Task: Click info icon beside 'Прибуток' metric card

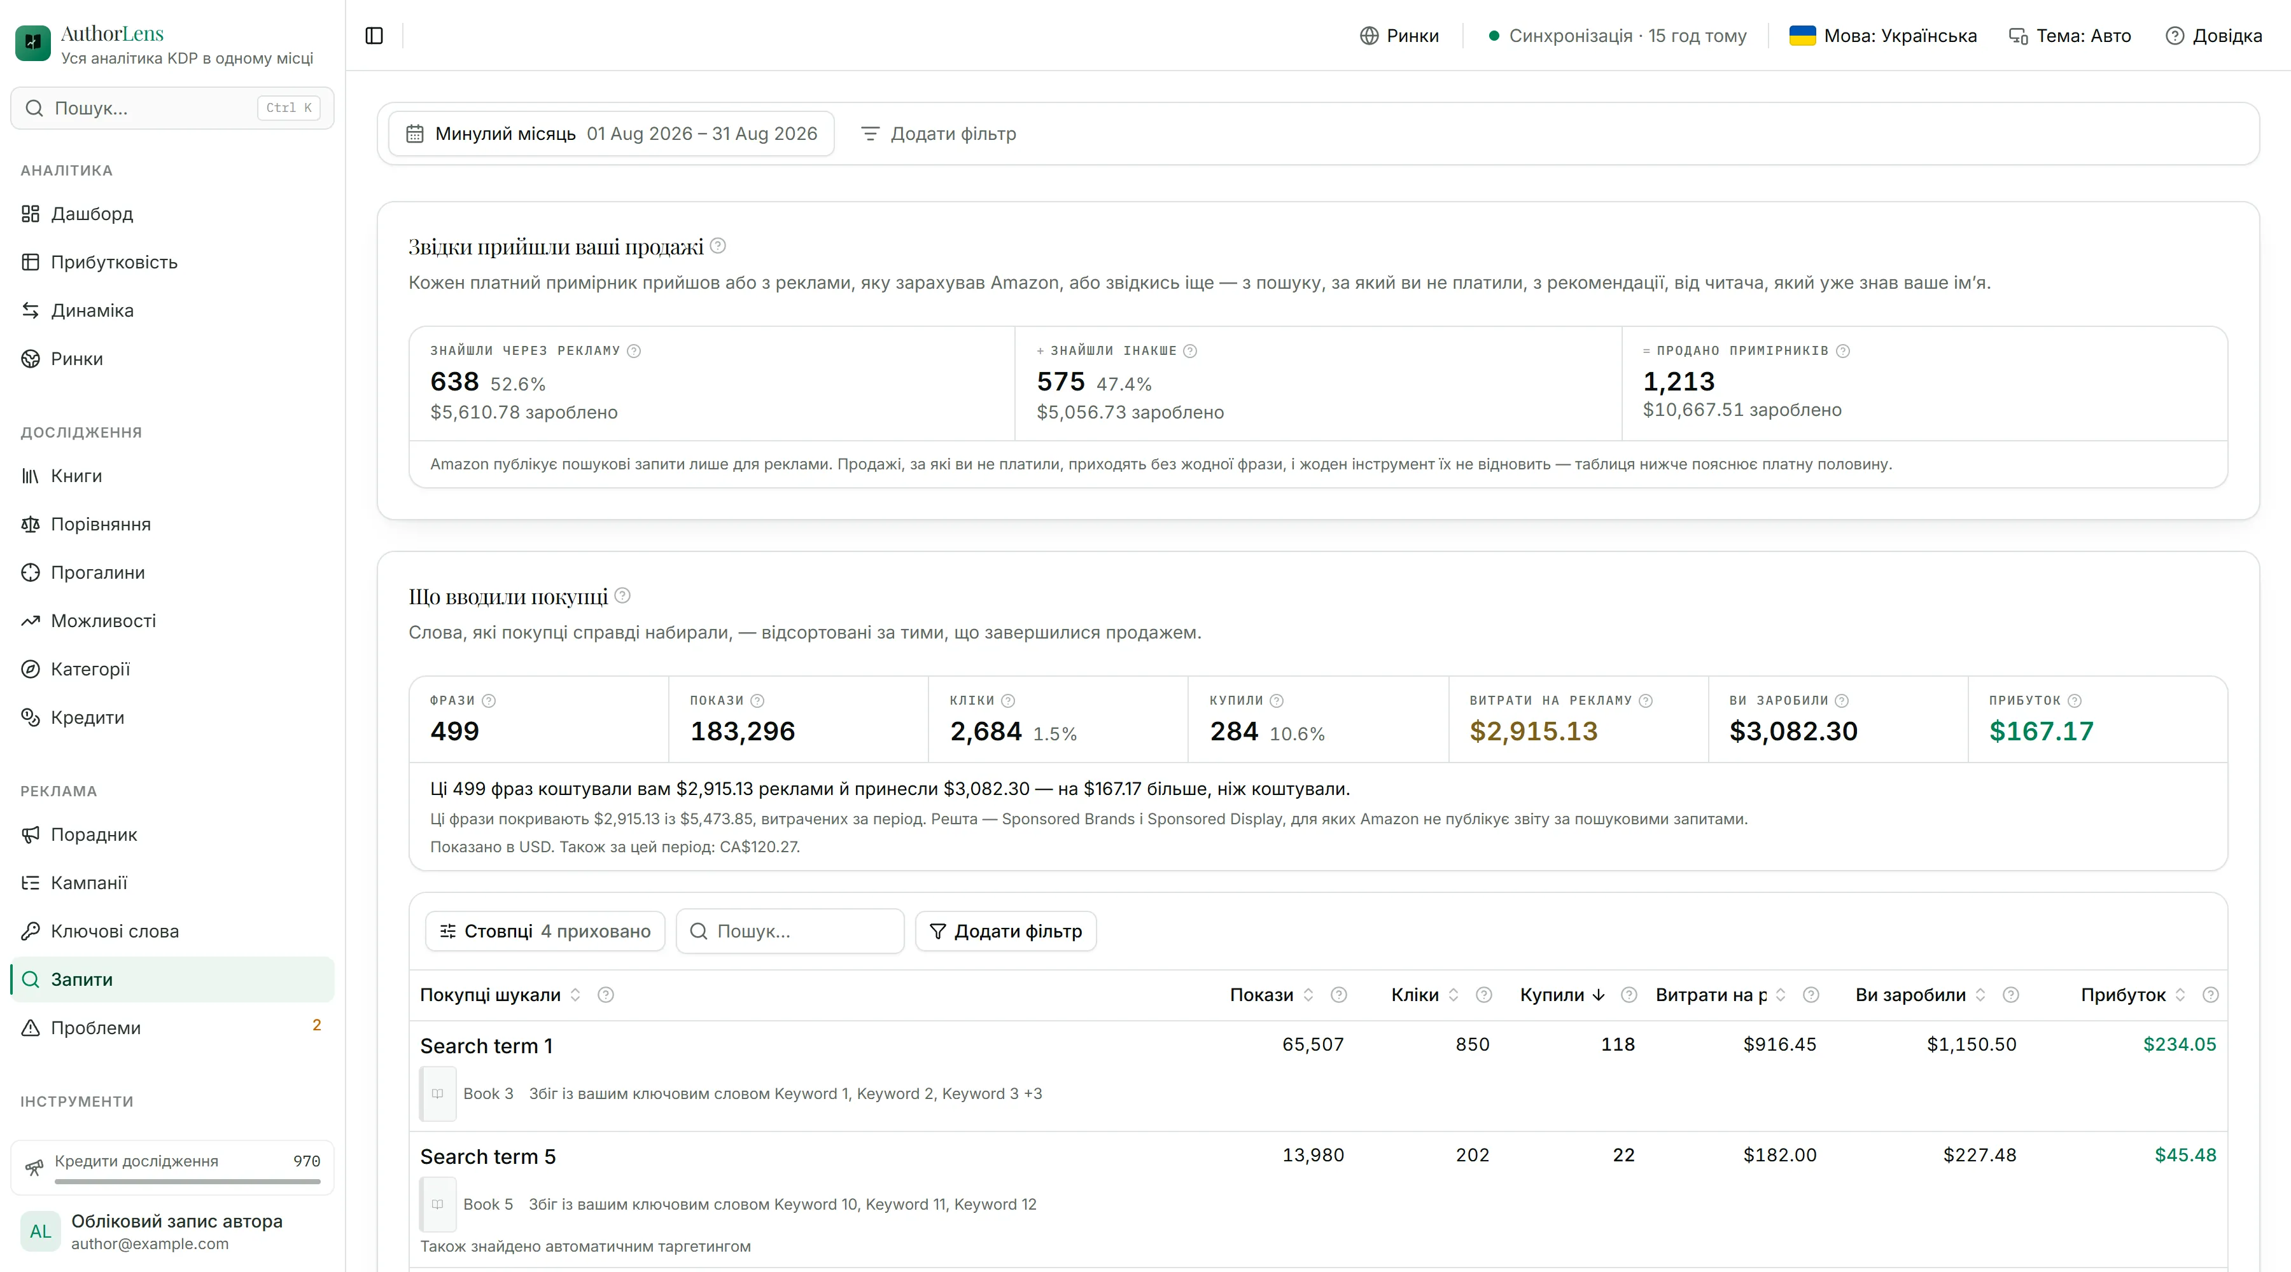Action: (x=2075, y=700)
